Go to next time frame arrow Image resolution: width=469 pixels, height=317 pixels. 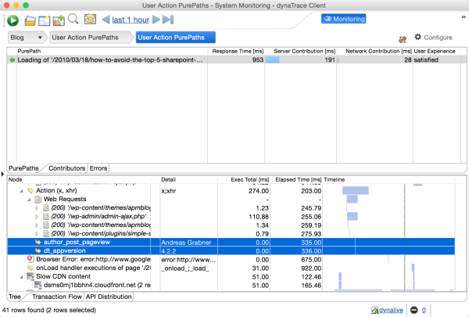(x=156, y=20)
